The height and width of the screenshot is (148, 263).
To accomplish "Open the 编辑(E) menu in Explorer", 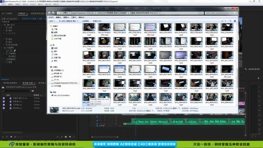I will click(58, 17).
